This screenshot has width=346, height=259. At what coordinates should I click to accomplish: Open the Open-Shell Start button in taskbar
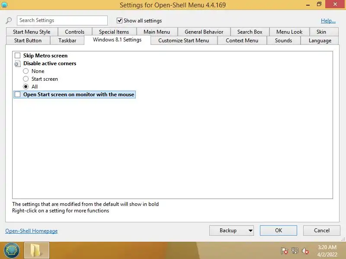(12, 250)
